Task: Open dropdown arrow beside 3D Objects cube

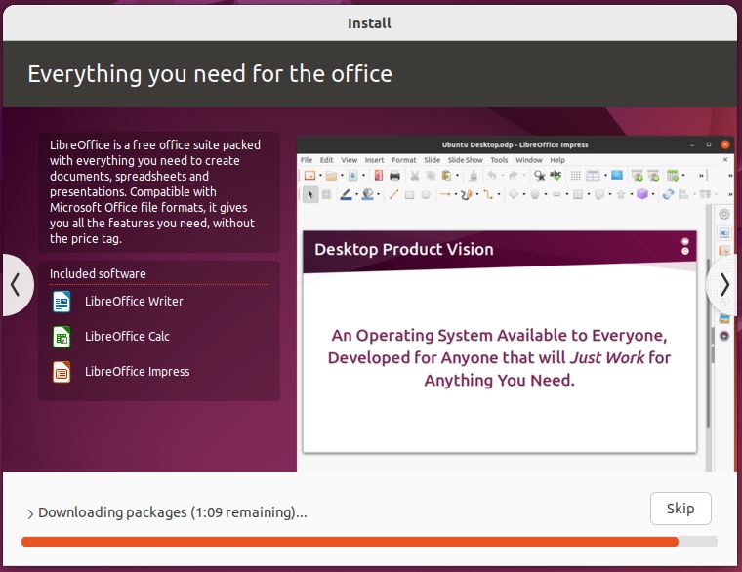Action: [653, 194]
